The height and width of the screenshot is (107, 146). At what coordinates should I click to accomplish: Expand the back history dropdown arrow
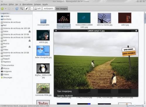[x=6, y=9]
